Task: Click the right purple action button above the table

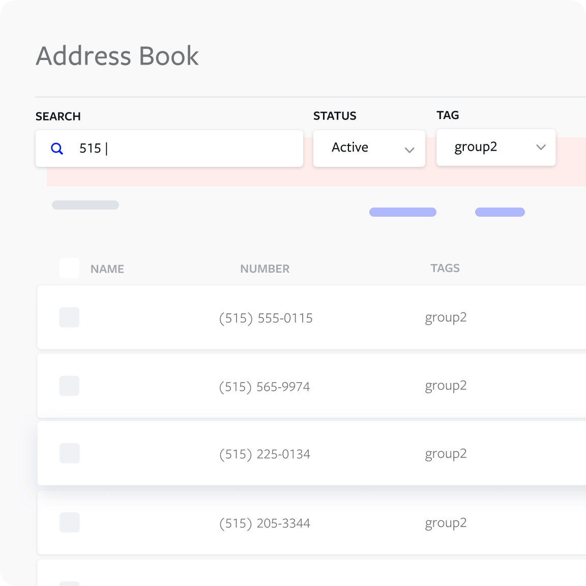Action: click(500, 212)
